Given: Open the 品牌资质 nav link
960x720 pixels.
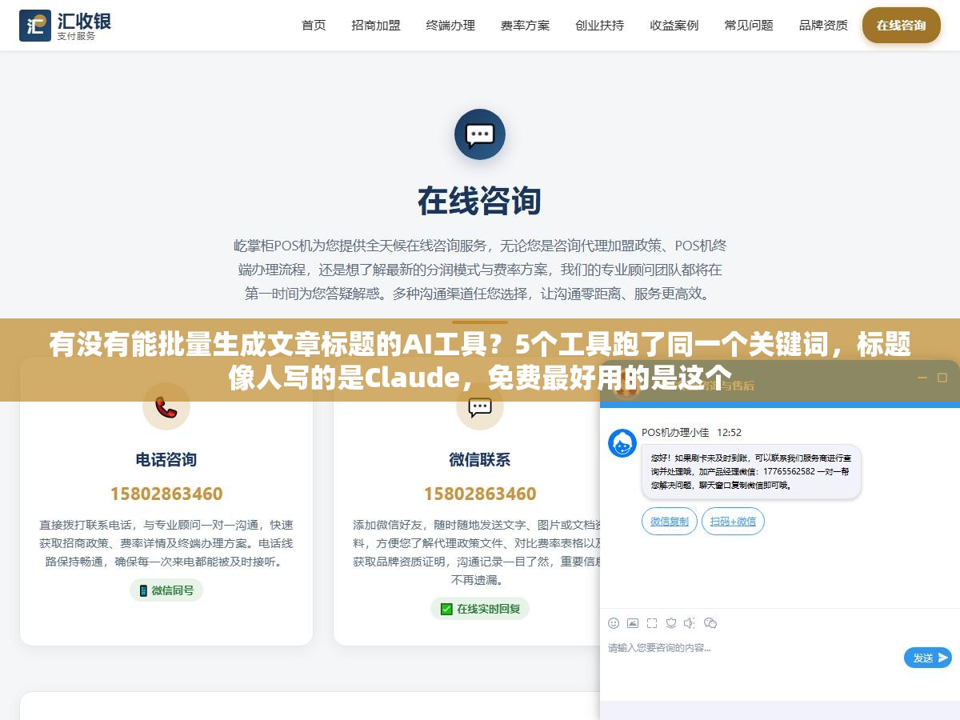Looking at the screenshot, I should point(823,25).
